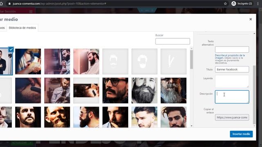Select thumbnail of bearded man in striped shirt

86,62
